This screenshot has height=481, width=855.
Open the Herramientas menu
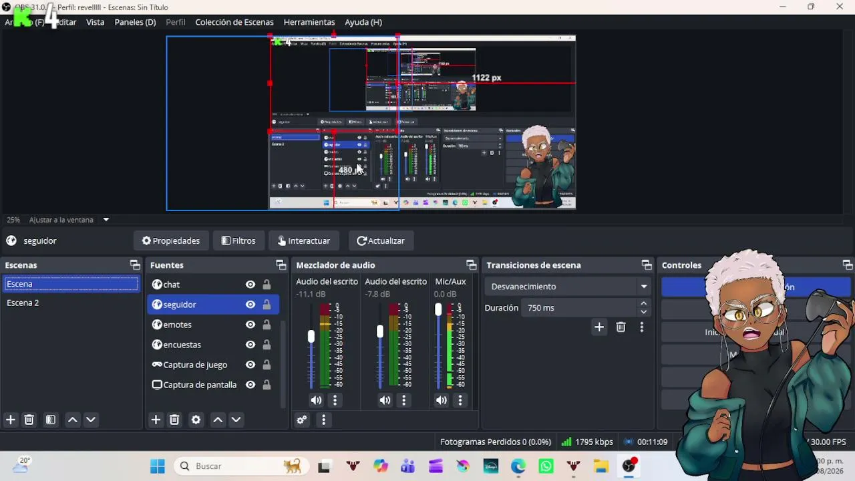pyautogui.click(x=309, y=22)
